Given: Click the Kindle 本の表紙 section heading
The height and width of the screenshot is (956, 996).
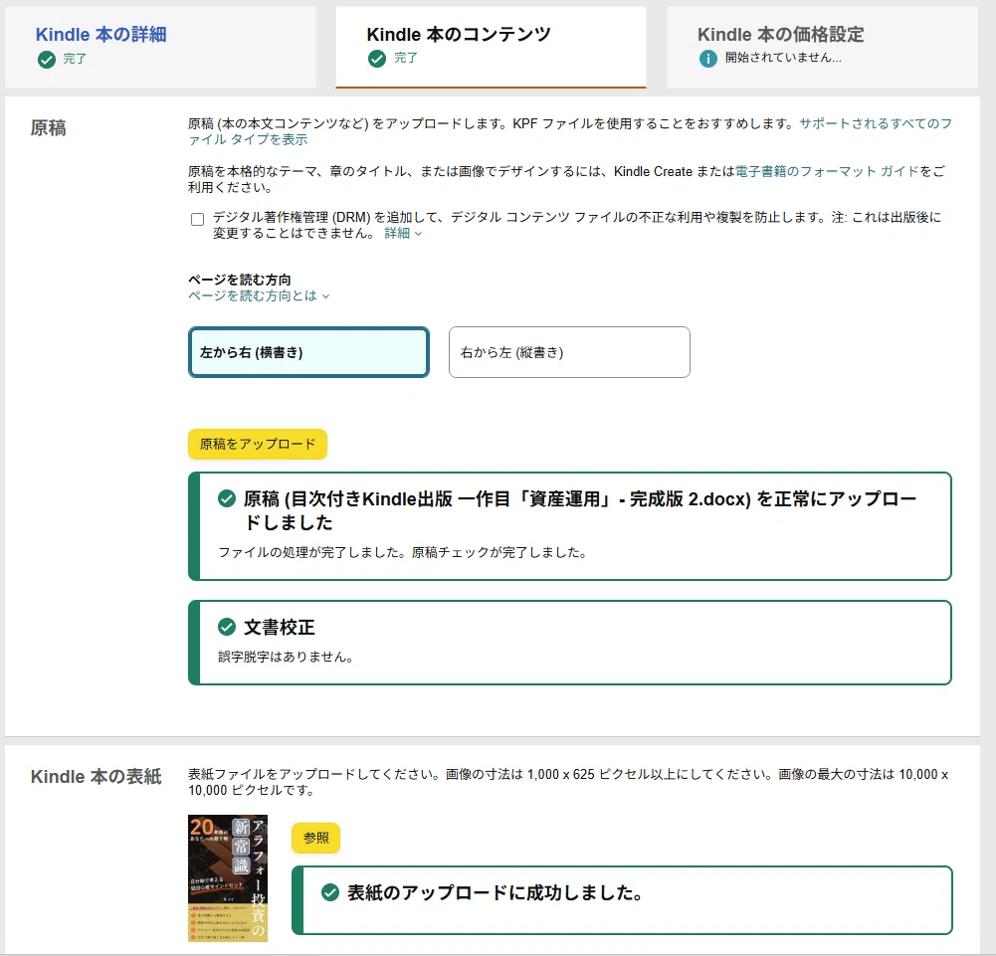Looking at the screenshot, I should pyautogui.click(x=96, y=776).
